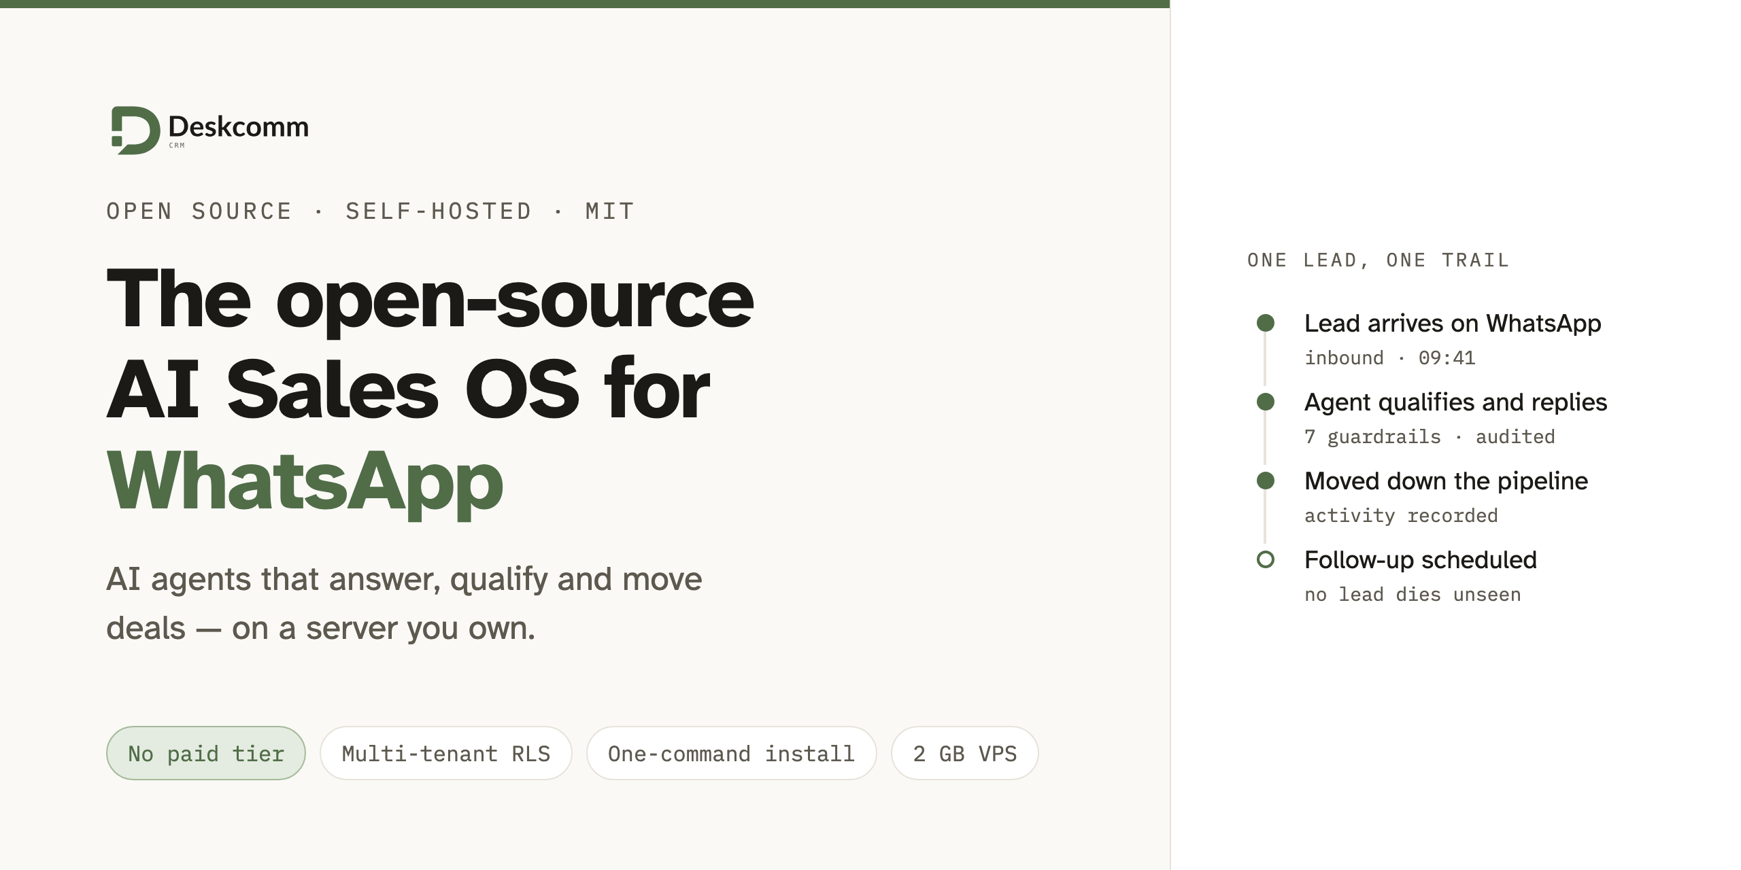
Task: Click the Deskcomm brand name
Action: point(238,126)
